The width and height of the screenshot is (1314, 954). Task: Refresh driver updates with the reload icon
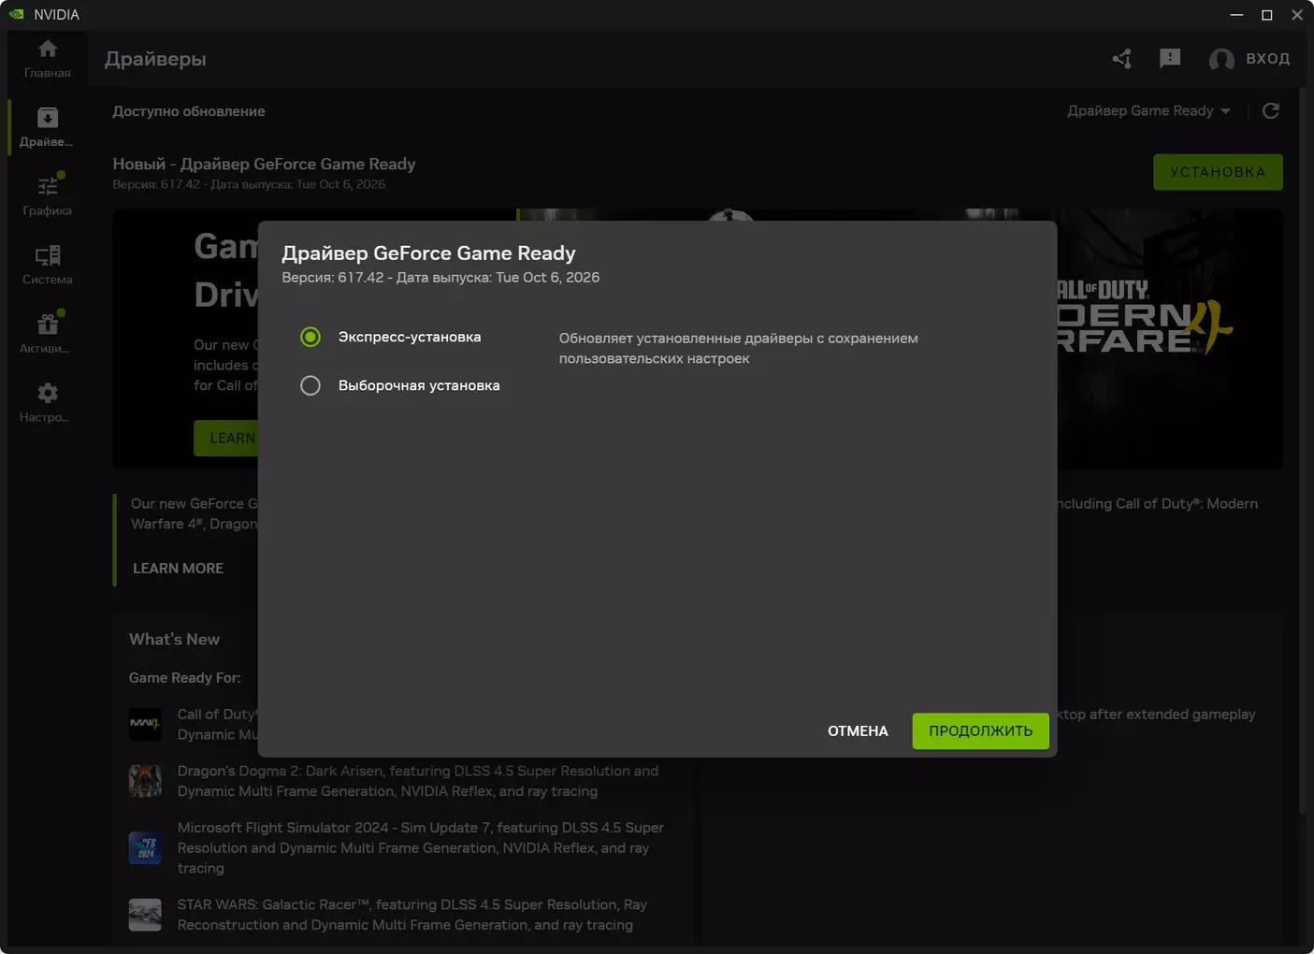tap(1270, 111)
